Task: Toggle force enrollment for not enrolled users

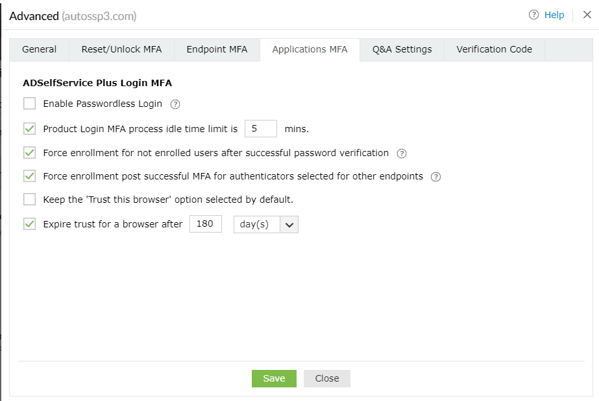Action: tap(29, 153)
